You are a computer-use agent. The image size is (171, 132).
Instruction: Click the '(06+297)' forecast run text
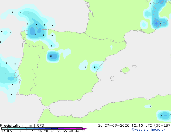pyautogui.click(x=163, y=126)
